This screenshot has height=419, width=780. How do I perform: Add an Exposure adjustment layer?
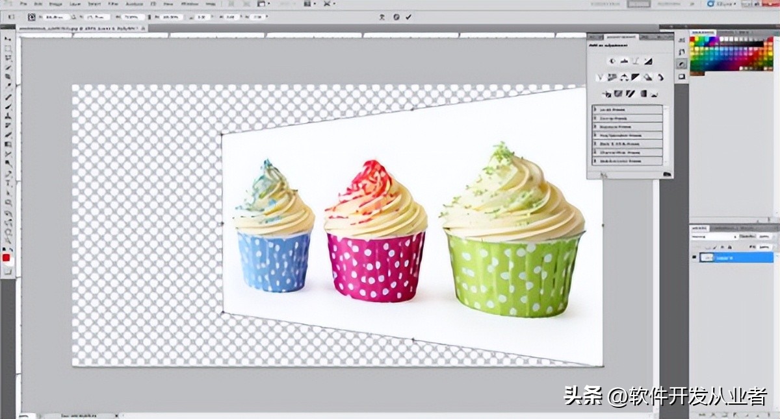pos(648,61)
